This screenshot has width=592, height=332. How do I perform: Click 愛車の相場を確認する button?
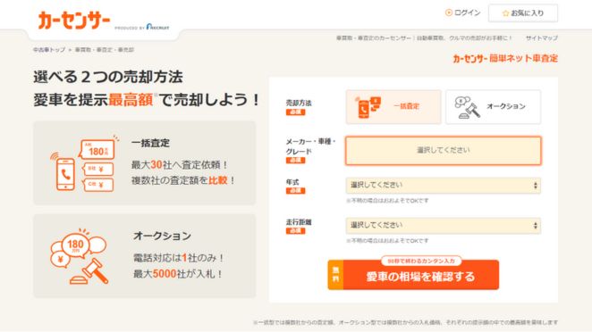(x=413, y=275)
